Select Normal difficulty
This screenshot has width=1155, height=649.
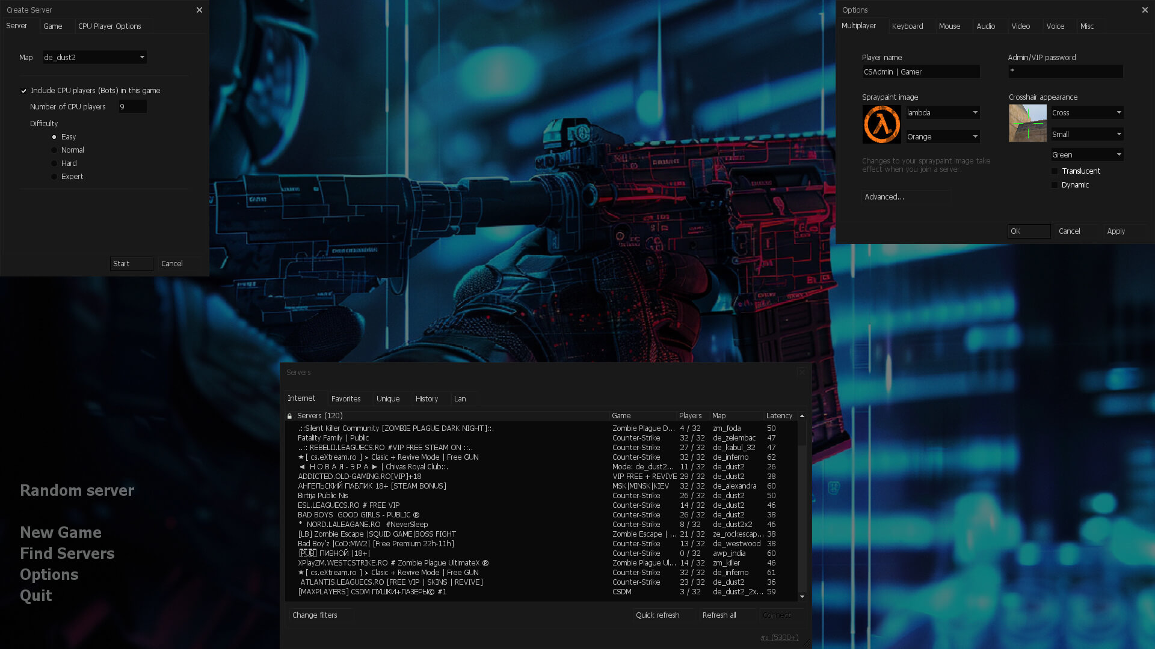click(54, 150)
